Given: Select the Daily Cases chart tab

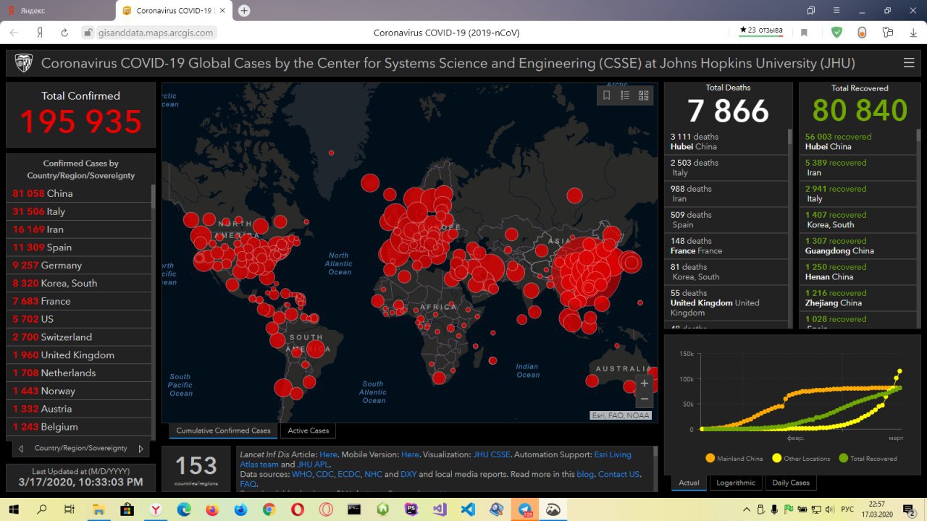Looking at the screenshot, I should 790,483.
